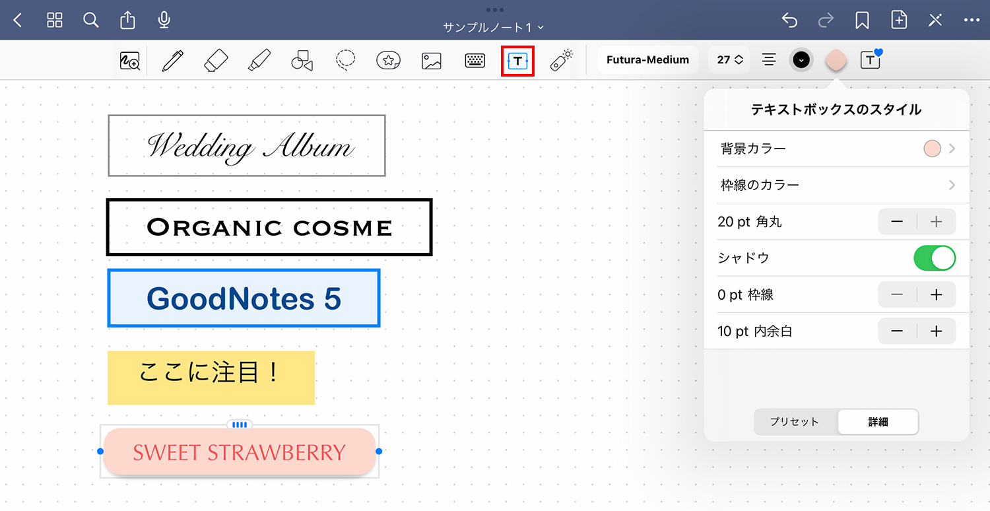Screen dimensions: 990x511
Task: Tap the move handle above SWEET STRAWBERRY box
Action: pos(240,425)
